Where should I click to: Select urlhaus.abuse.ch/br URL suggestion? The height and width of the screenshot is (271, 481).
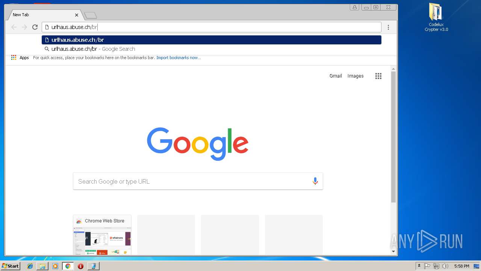[x=212, y=40]
